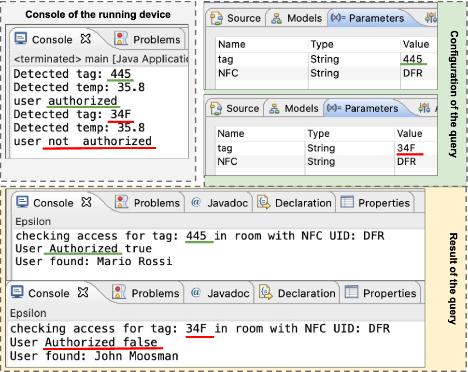Click the Problems icon in the second Epsilon console
This screenshot has height=372, width=468.
[119, 292]
